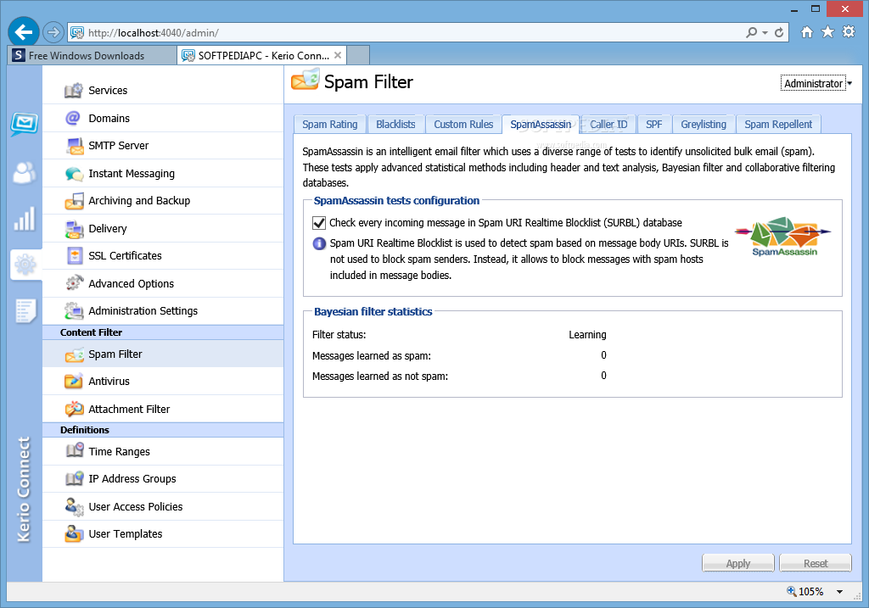This screenshot has width=869, height=608.
Task: Open the mail section in left rail
Action: pyautogui.click(x=25, y=124)
